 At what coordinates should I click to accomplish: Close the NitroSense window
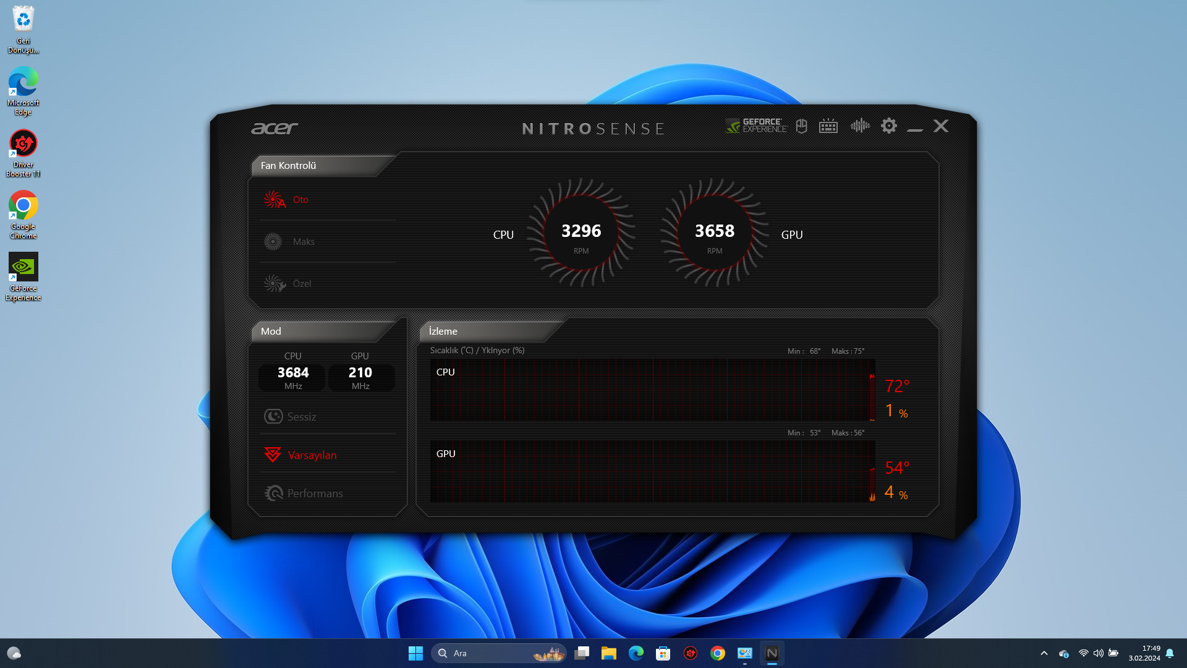(941, 126)
